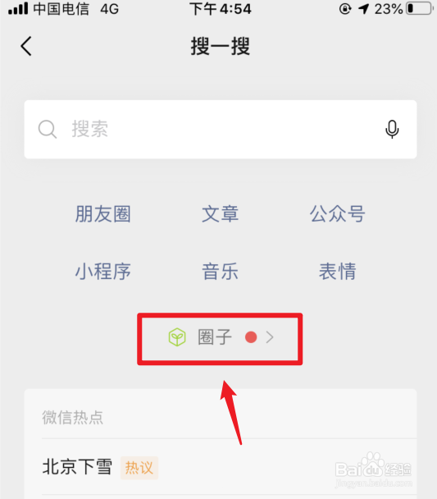Select the 公众号 search category
This screenshot has height=499, width=437.
[x=337, y=213]
